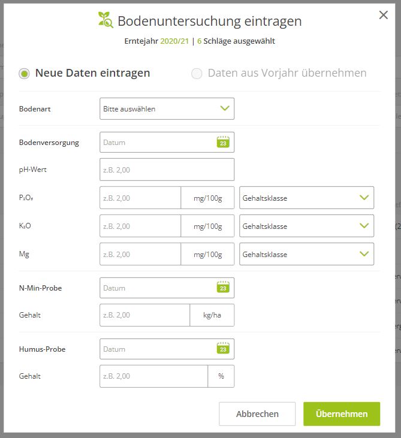Click the '6 Schläge ausgewählt' text
Image resolution: width=401 pixels, height=438 pixels.
point(236,41)
